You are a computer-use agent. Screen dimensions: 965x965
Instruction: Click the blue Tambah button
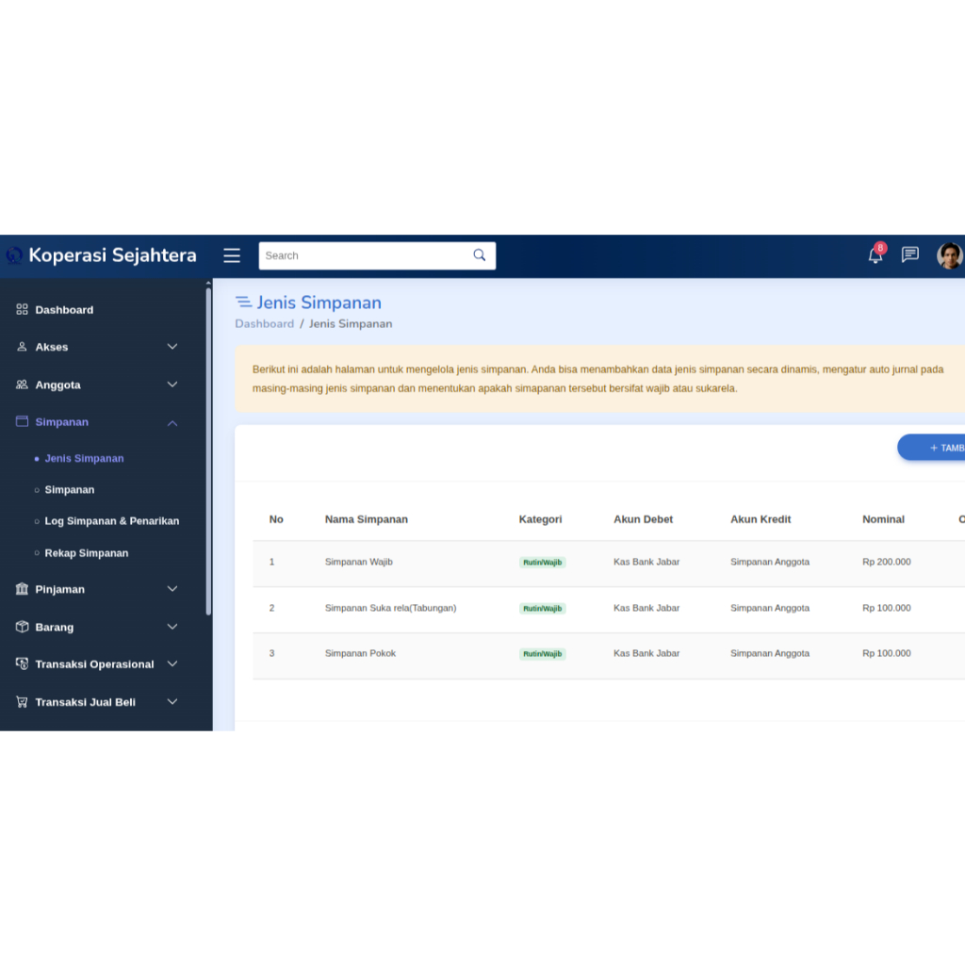[x=933, y=448]
